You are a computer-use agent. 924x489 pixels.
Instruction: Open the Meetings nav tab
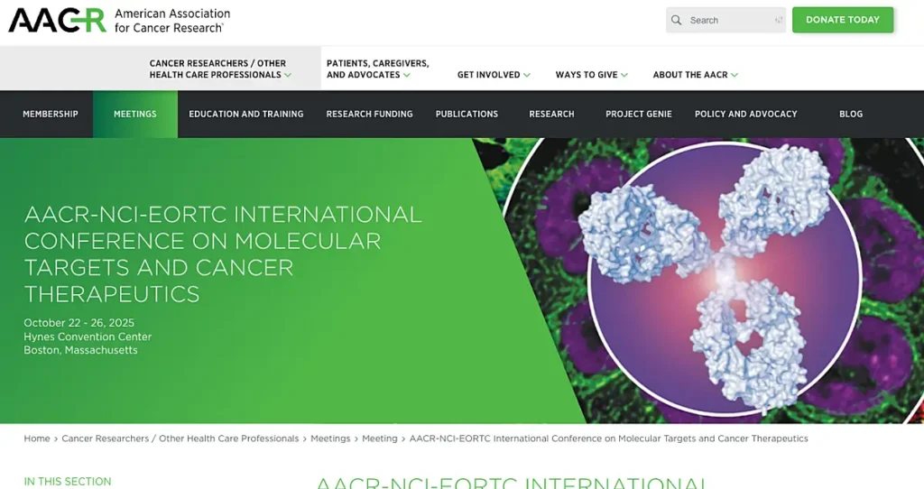click(x=135, y=115)
